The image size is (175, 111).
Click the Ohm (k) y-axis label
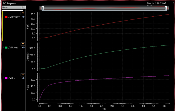point(30,56)
